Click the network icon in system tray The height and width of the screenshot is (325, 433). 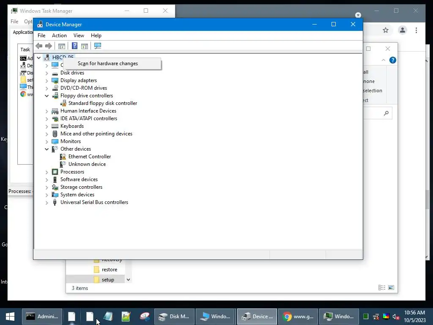pos(376,317)
